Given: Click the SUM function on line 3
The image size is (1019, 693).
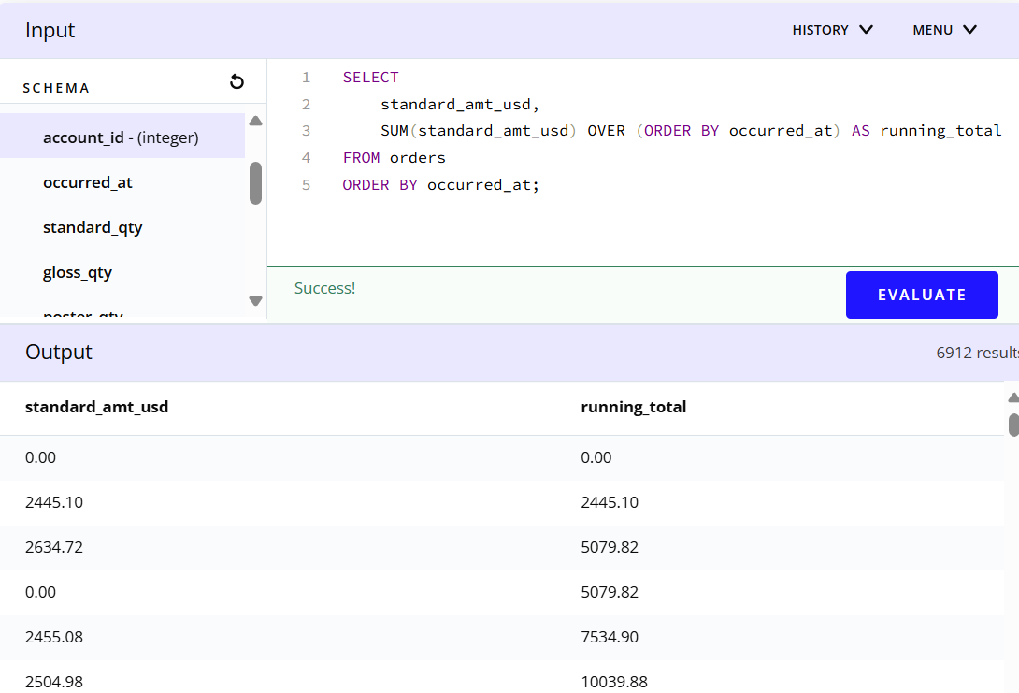Looking at the screenshot, I should pyautogui.click(x=394, y=131).
